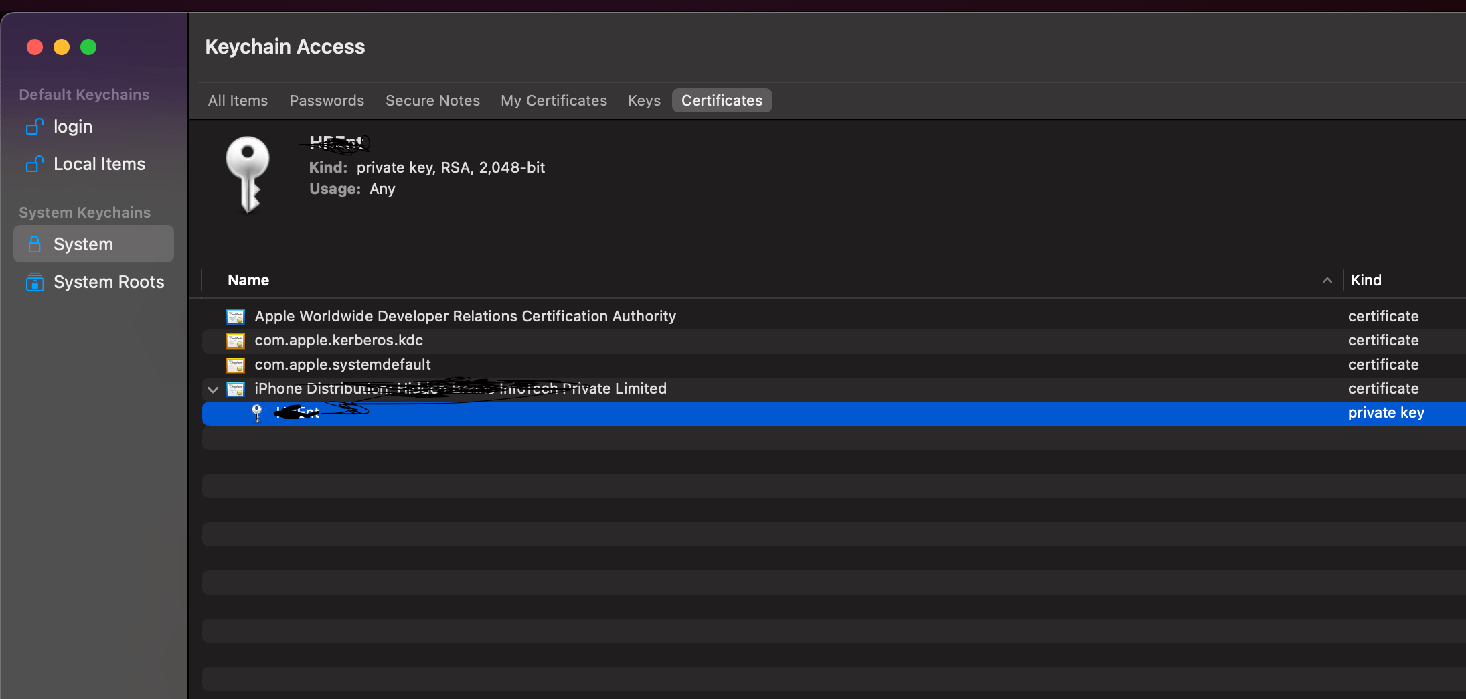
Task: Maximize the Keychain Access window
Action: click(x=88, y=47)
